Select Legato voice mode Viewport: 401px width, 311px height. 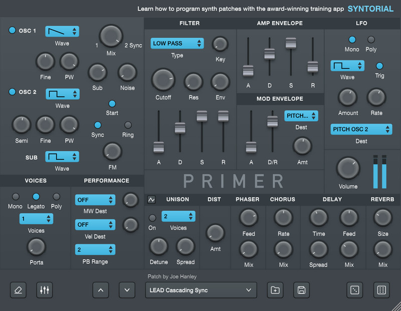36,196
